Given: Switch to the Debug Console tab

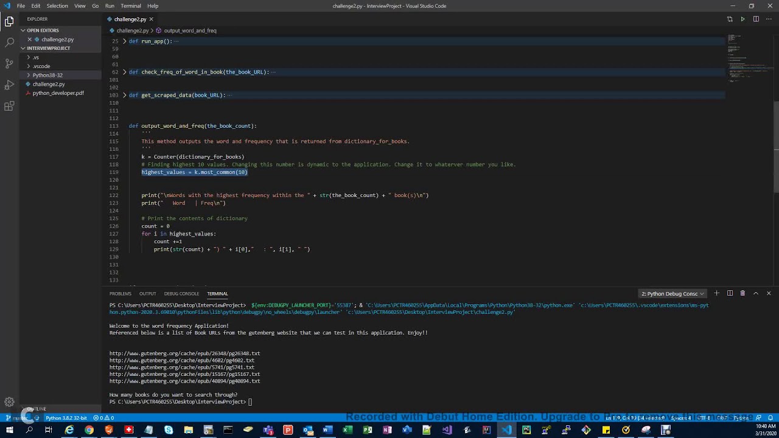Looking at the screenshot, I should coord(181,294).
